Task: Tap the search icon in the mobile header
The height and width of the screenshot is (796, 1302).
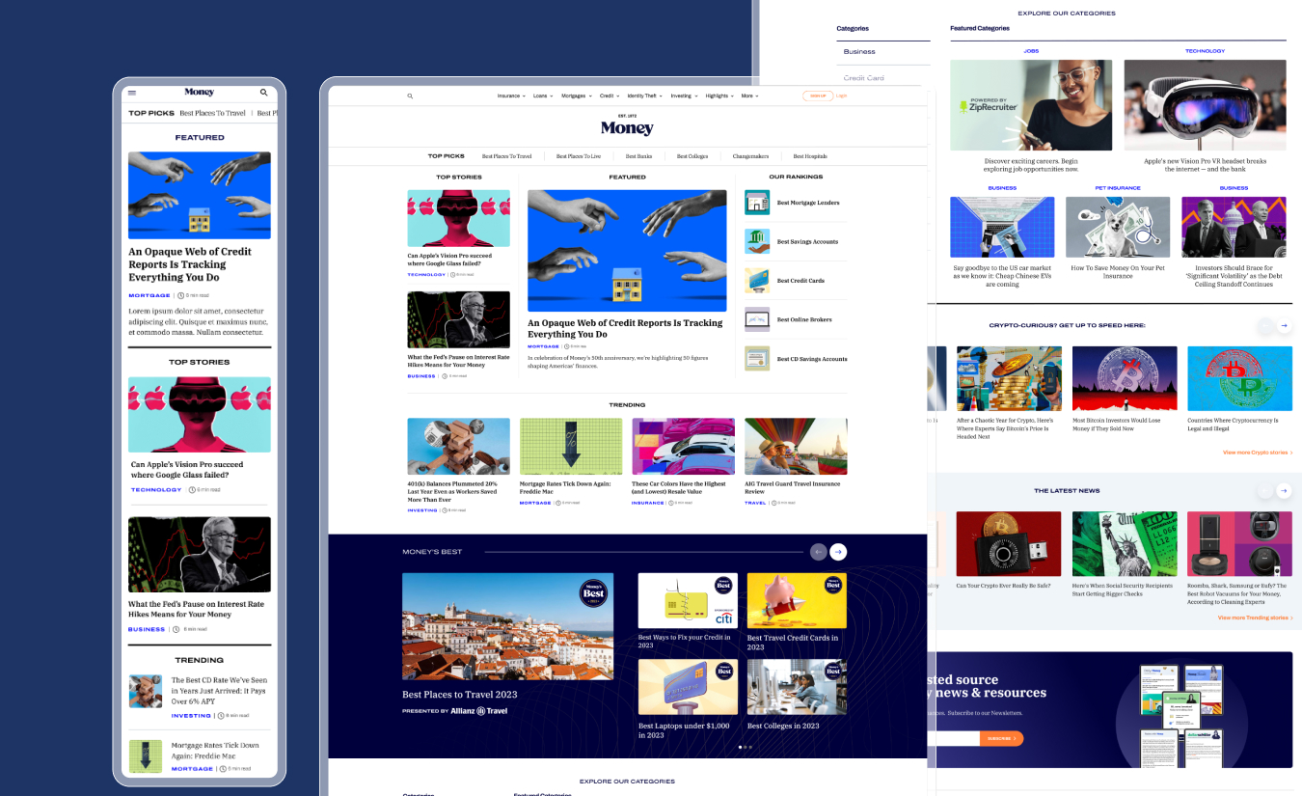Action: (264, 93)
